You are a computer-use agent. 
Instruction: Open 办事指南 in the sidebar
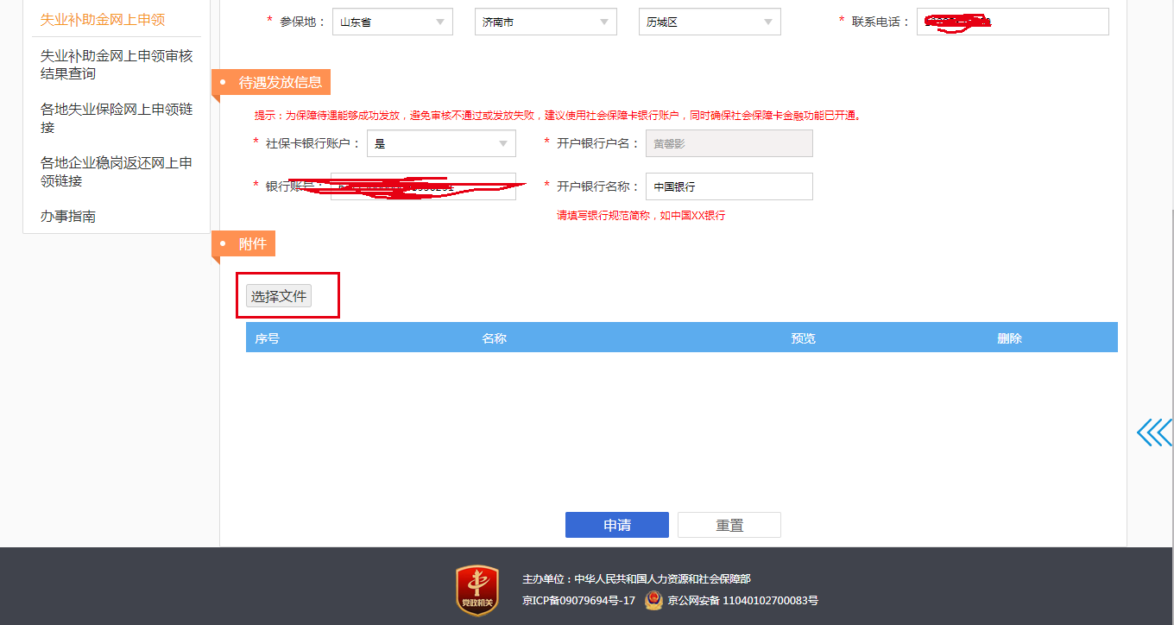68,217
